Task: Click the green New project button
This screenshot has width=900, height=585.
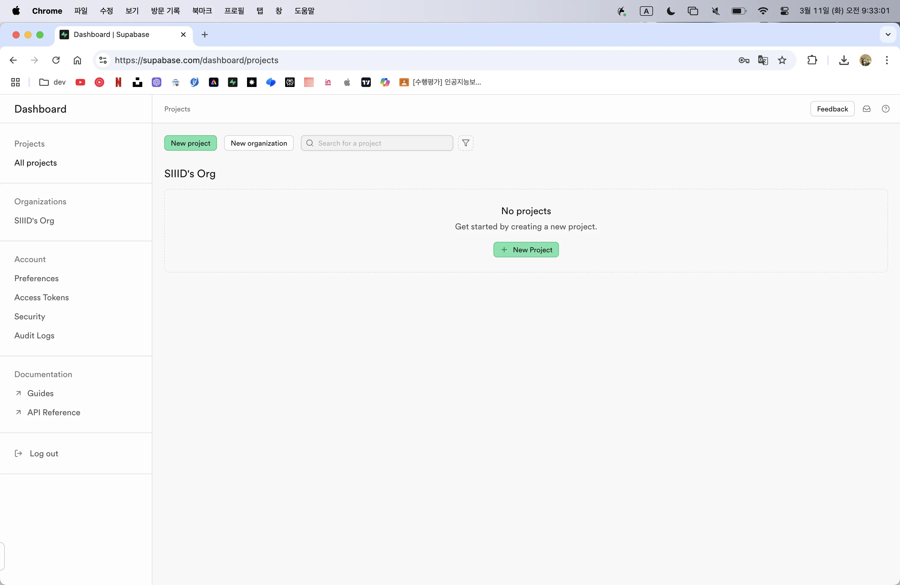Action: coord(190,143)
